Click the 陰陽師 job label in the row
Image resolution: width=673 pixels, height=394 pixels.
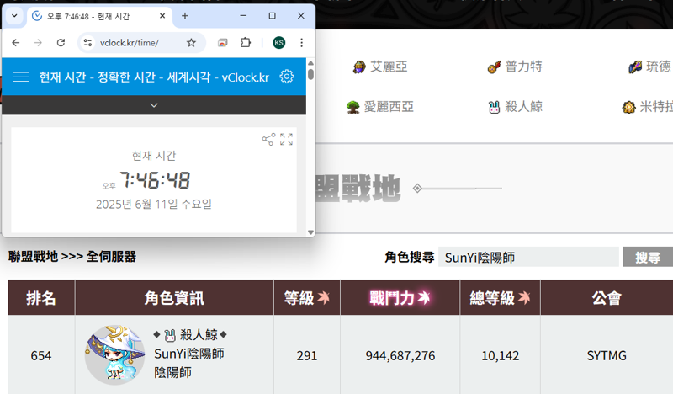(x=173, y=372)
